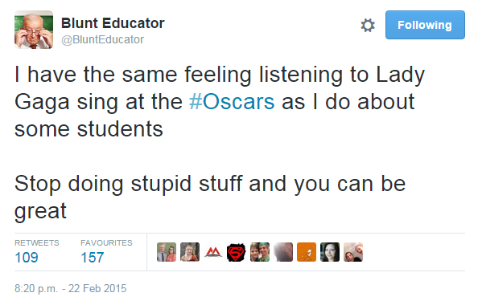Visit the @BluntEducator handle link
Screen dimensions: 478x301
102,39
